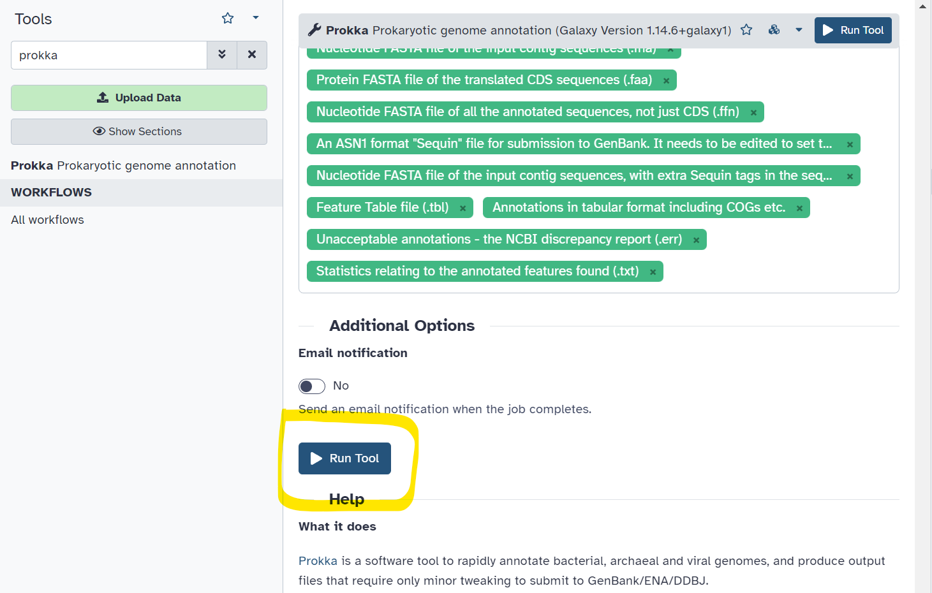This screenshot has width=932, height=593.
Task: Click the Help section heading
Action: (346, 499)
